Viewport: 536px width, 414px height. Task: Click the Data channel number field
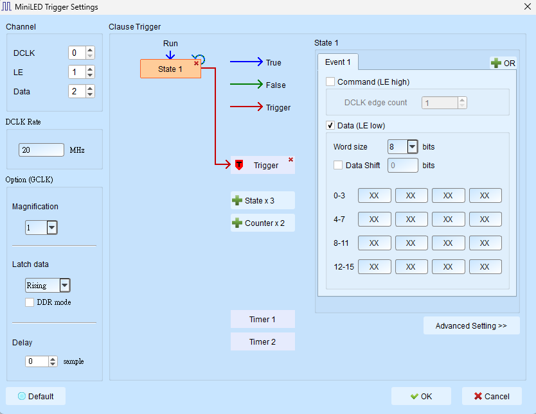[77, 91]
